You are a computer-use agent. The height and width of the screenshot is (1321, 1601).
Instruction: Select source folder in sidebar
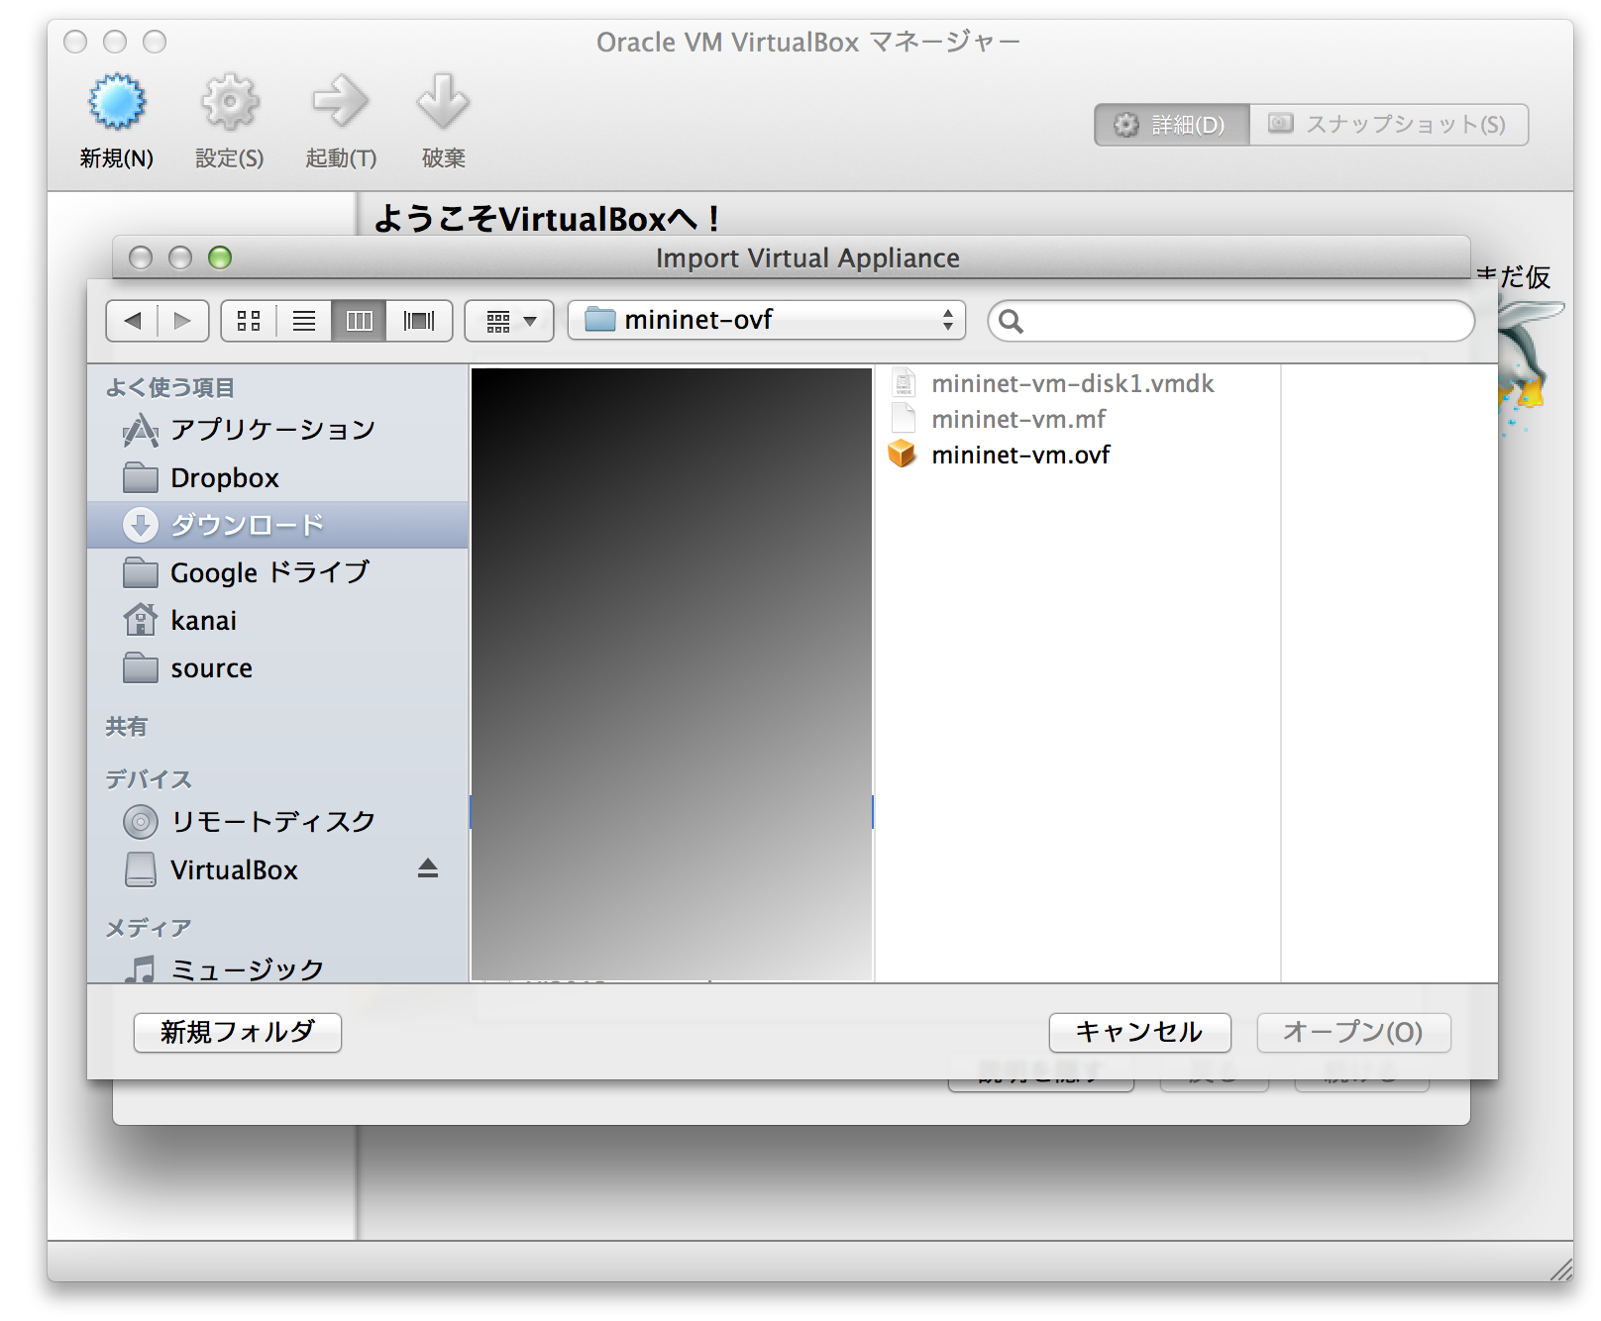point(277,668)
